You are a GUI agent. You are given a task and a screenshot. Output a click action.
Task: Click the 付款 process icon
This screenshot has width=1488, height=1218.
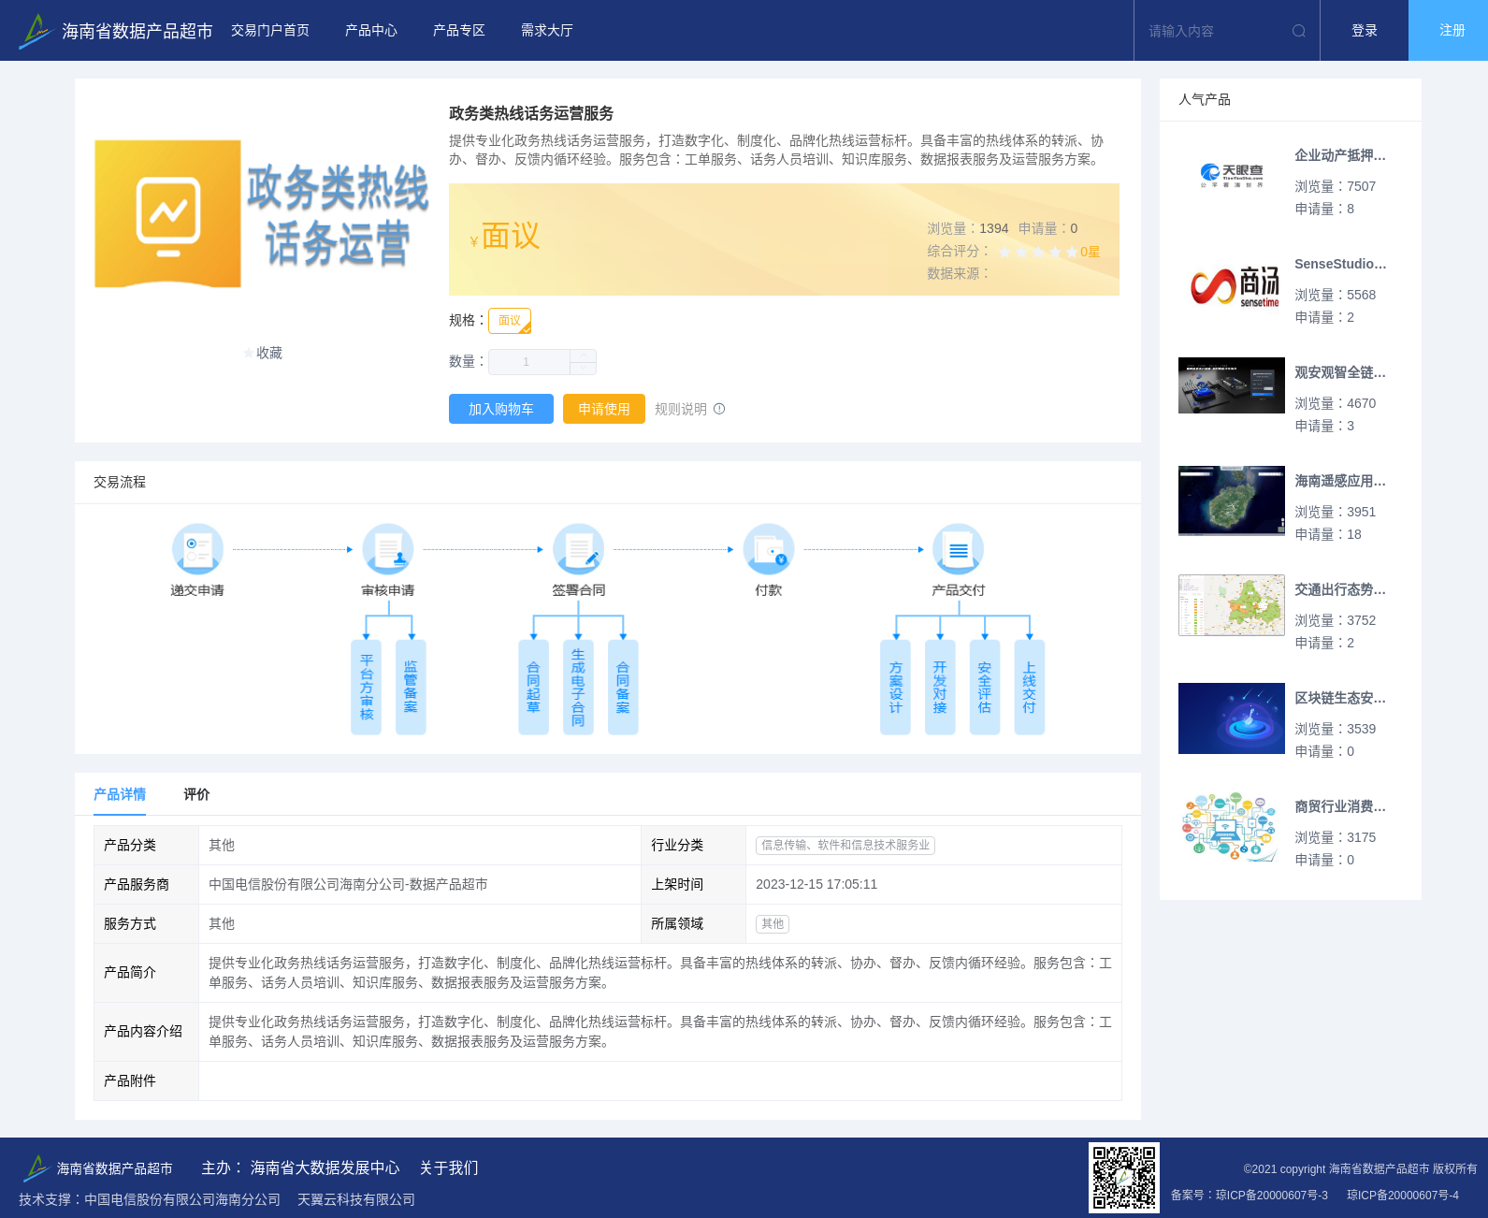[769, 549]
